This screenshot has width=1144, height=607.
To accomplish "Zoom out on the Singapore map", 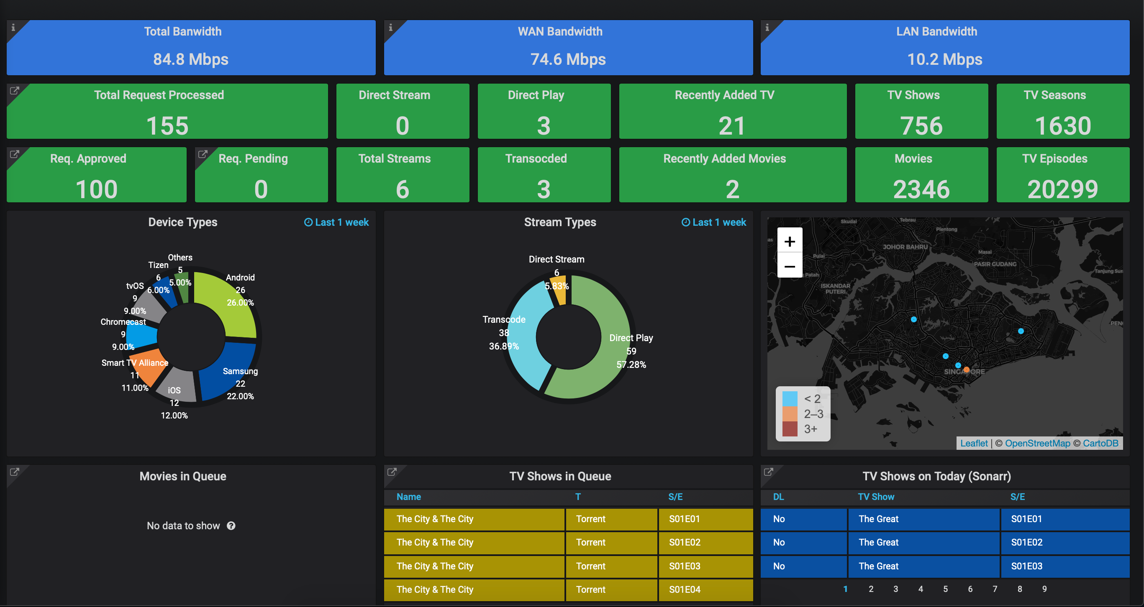I will 790,266.
